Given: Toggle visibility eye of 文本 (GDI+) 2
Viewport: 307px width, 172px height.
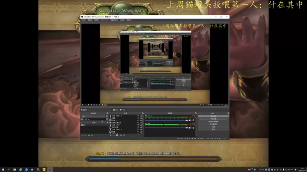Looking at the screenshot, I should click(138, 130).
